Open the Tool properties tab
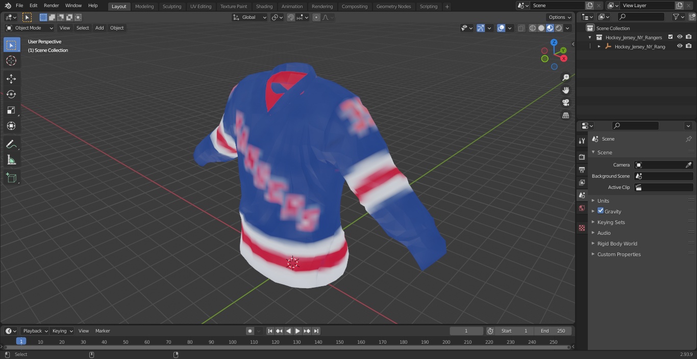This screenshot has height=359, width=697. [x=582, y=141]
